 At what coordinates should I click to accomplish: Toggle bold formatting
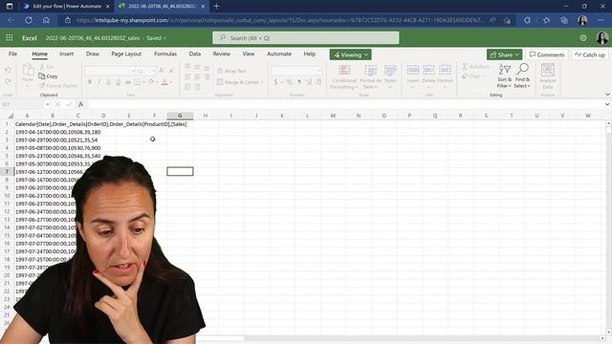coord(89,82)
